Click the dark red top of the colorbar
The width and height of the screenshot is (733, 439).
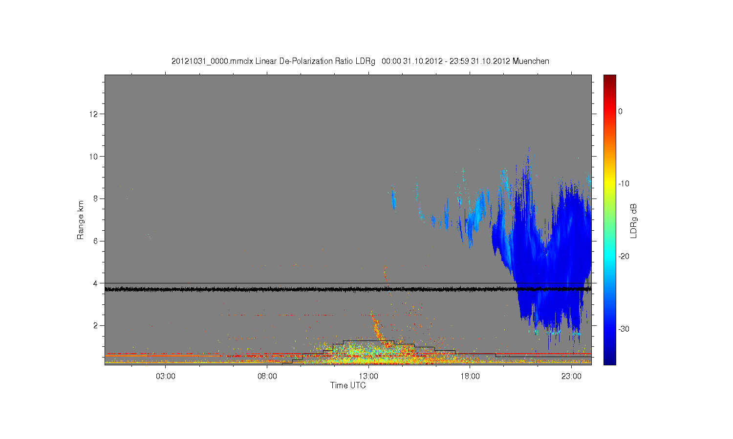[609, 78]
